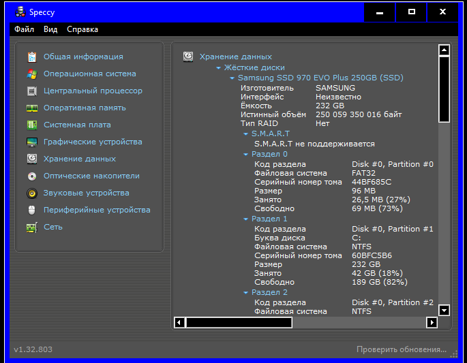
Task: Click the CPU chip icon for Центральный процессор
Action: click(x=32, y=91)
